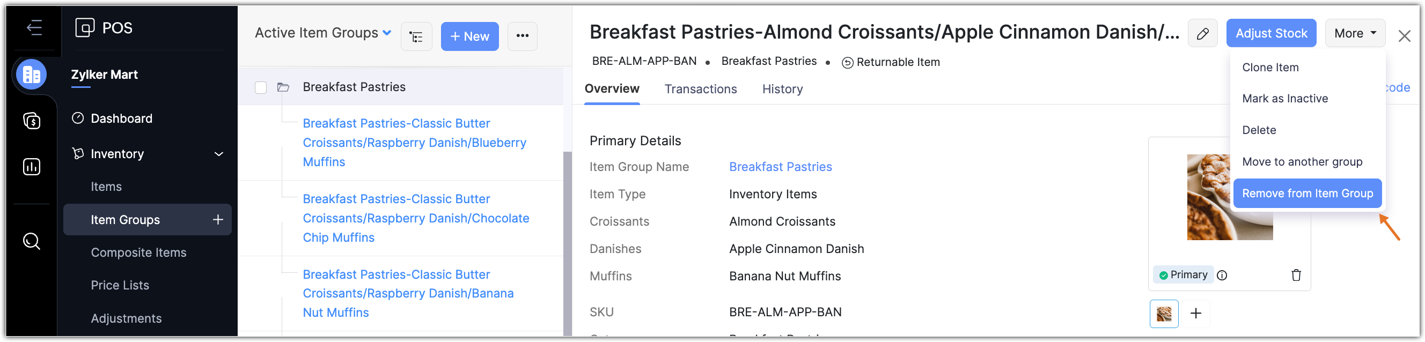Click the item list vertical scrollbar
Image resolution: width=1425 pixels, height=342 pixels.
tap(567, 243)
